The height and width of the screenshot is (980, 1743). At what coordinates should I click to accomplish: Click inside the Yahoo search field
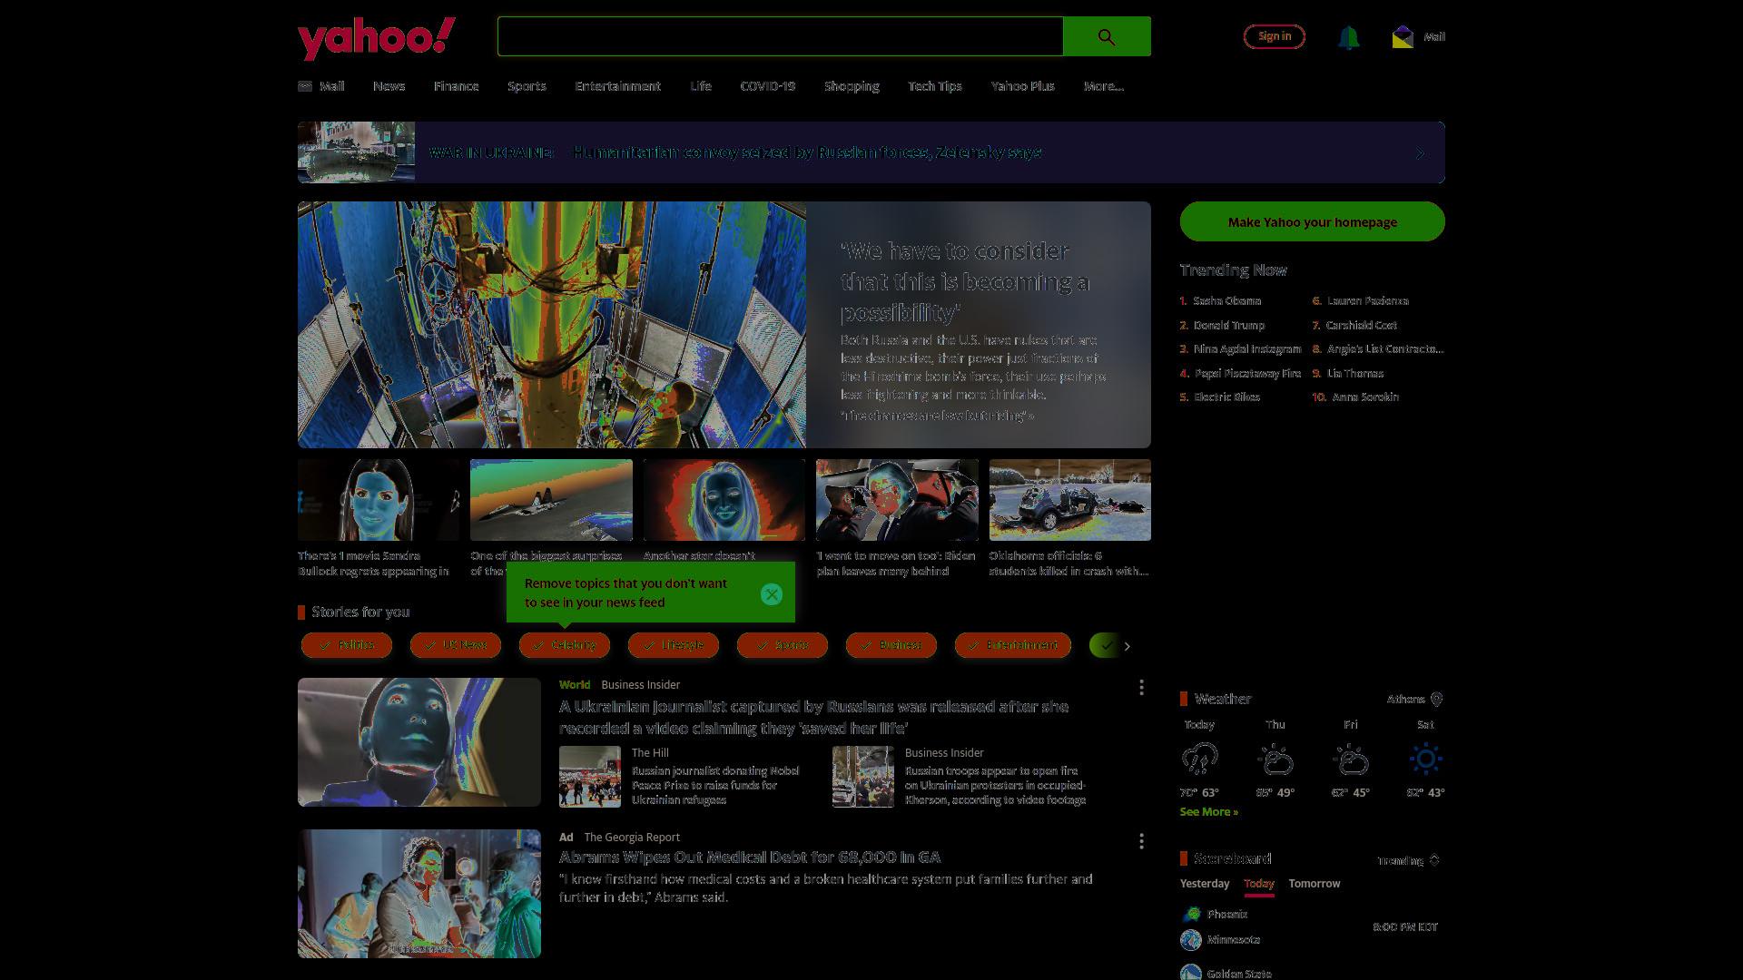[781, 36]
